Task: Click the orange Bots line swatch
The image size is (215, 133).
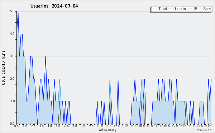Action: coord(200,9)
